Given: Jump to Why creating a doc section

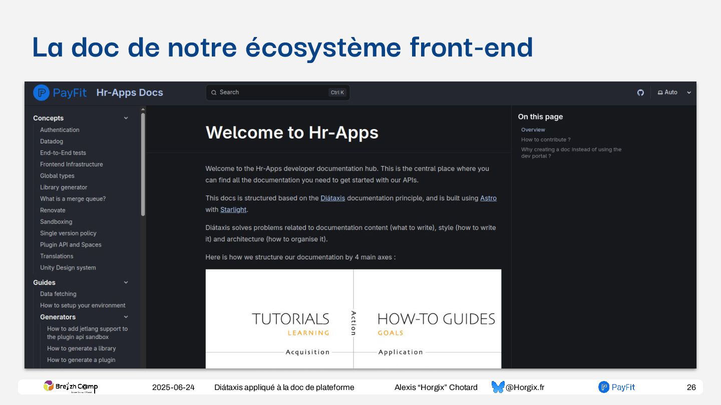Looking at the screenshot, I should (571, 152).
